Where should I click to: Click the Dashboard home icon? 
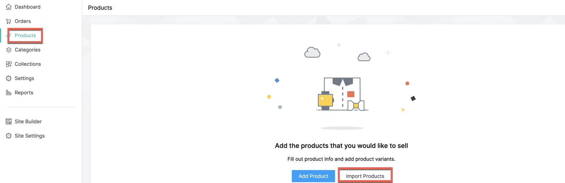[9, 7]
